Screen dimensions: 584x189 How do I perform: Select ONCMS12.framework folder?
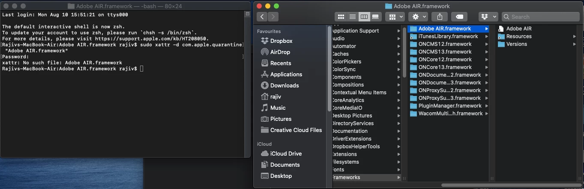(x=449, y=44)
